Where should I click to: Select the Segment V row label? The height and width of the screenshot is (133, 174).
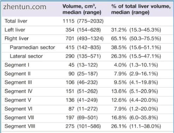pyautogui.click(x=18, y=100)
